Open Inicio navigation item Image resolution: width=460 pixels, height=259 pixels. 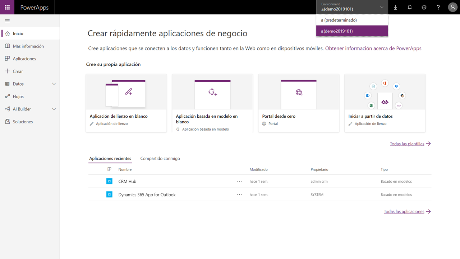click(x=30, y=33)
